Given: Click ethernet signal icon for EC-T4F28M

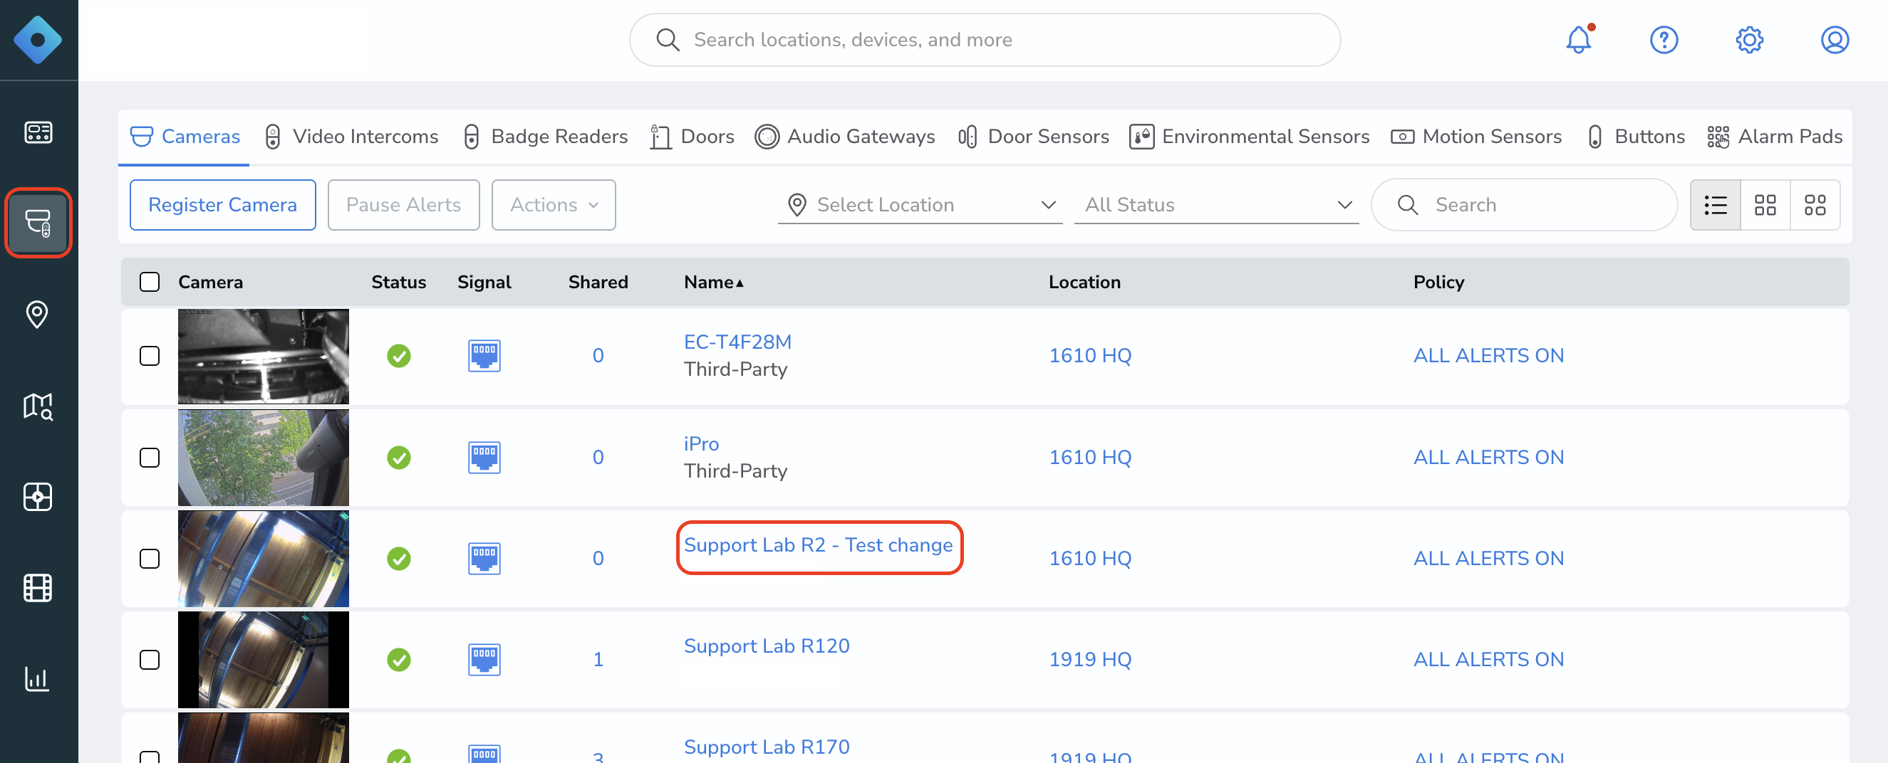Looking at the screenshot, I should (x=484, y=356).
